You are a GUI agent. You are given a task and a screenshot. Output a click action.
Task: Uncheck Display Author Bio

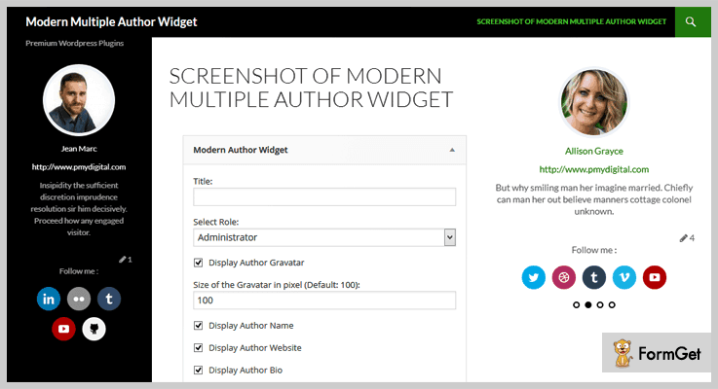(x=199, y=371)
